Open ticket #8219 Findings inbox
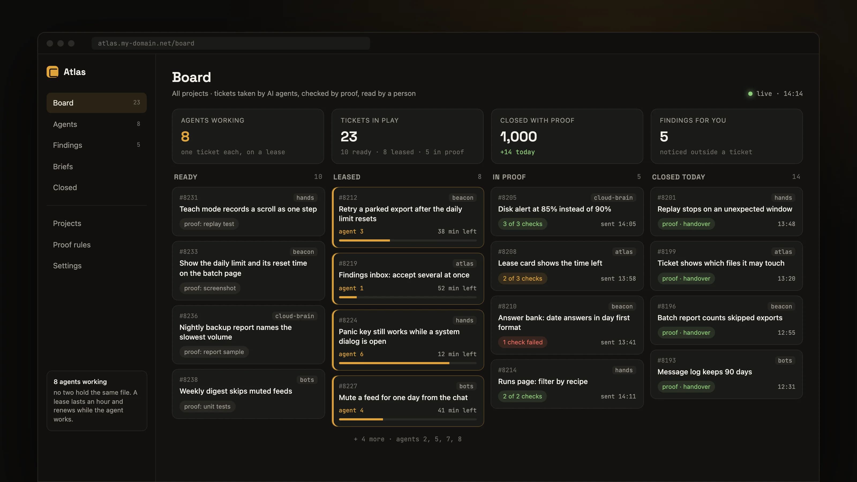Screen dimensions: 857x482 [408, 279]
